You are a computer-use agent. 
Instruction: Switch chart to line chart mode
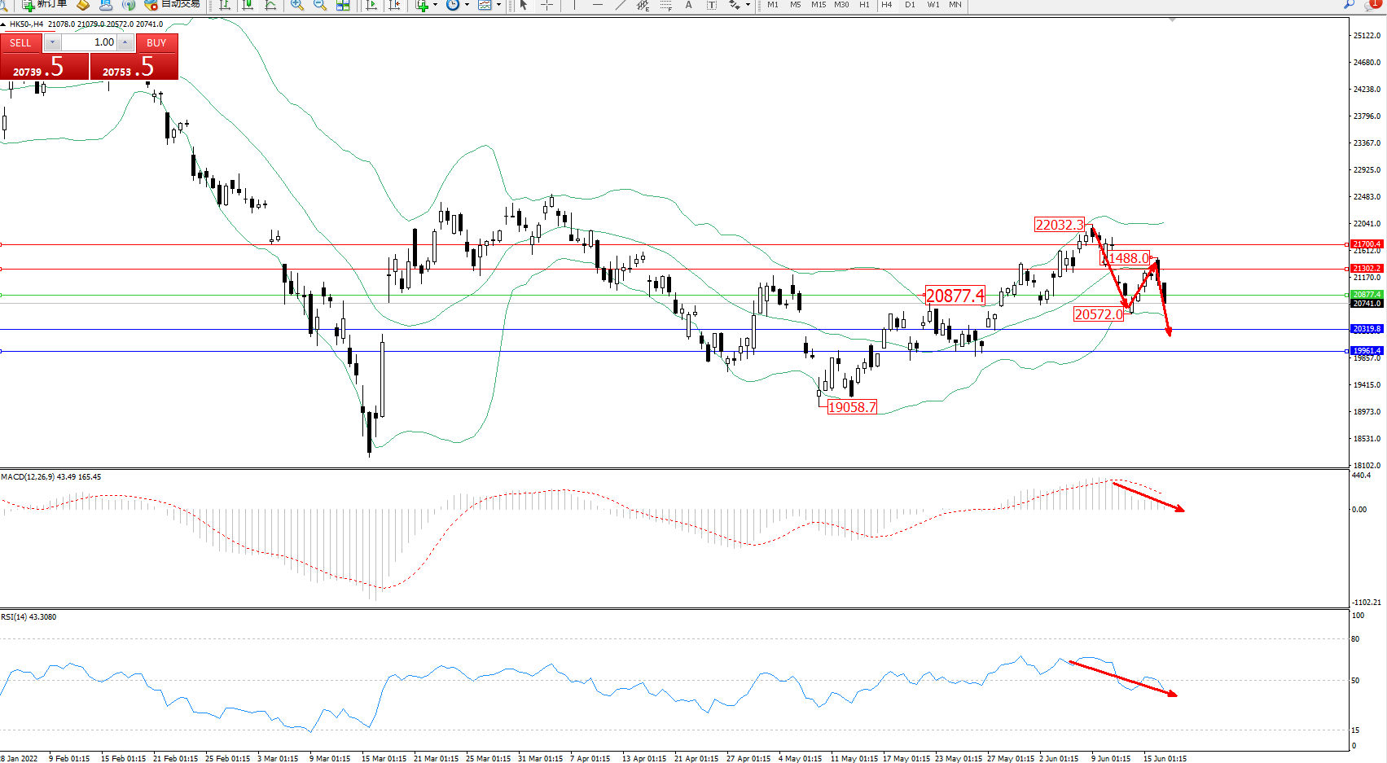click(x=270, y=5)
